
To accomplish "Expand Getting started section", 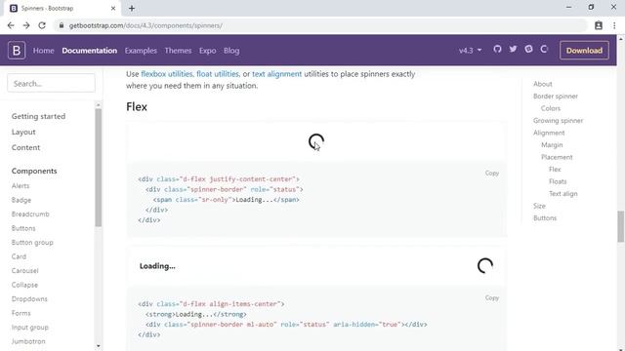I will point(38,116).
